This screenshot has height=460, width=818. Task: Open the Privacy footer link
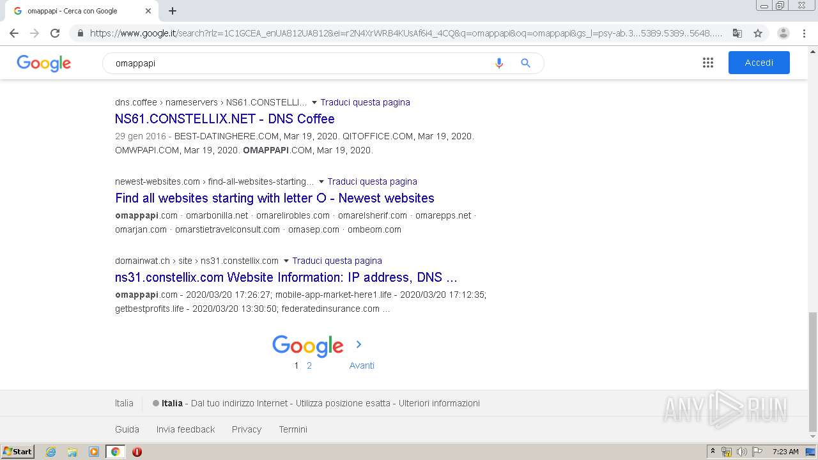click(247, 429)
